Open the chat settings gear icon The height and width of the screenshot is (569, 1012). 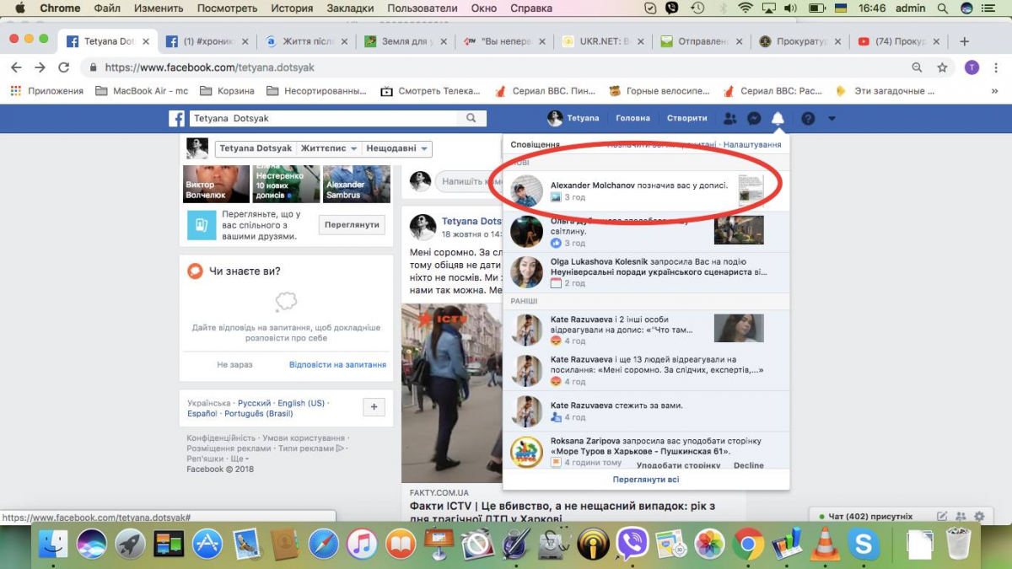(979, 516)
